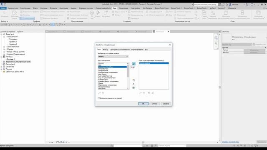
Task: Click the Изменить modify arrow tool
Action: tap(5, 13)
